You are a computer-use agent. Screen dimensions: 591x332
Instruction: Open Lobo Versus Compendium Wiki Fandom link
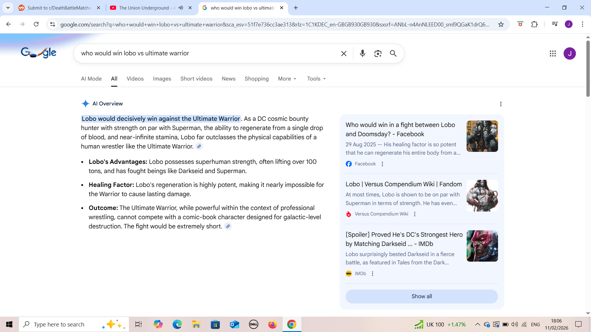[404, 184]
